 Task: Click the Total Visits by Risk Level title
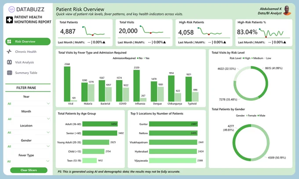point(228,53)
